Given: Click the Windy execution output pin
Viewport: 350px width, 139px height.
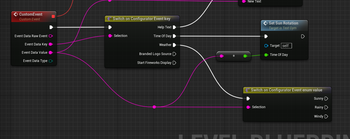Looking at the screenshot, I should pos(326,116).
